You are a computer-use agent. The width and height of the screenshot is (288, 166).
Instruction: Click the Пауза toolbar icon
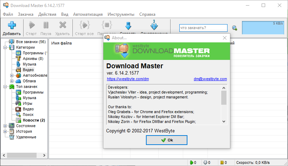[46, 25]
